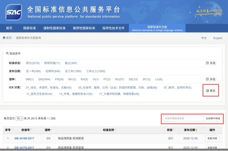Click the home icon in breadcrumb

pyautogui.click(x=4, y=38)
